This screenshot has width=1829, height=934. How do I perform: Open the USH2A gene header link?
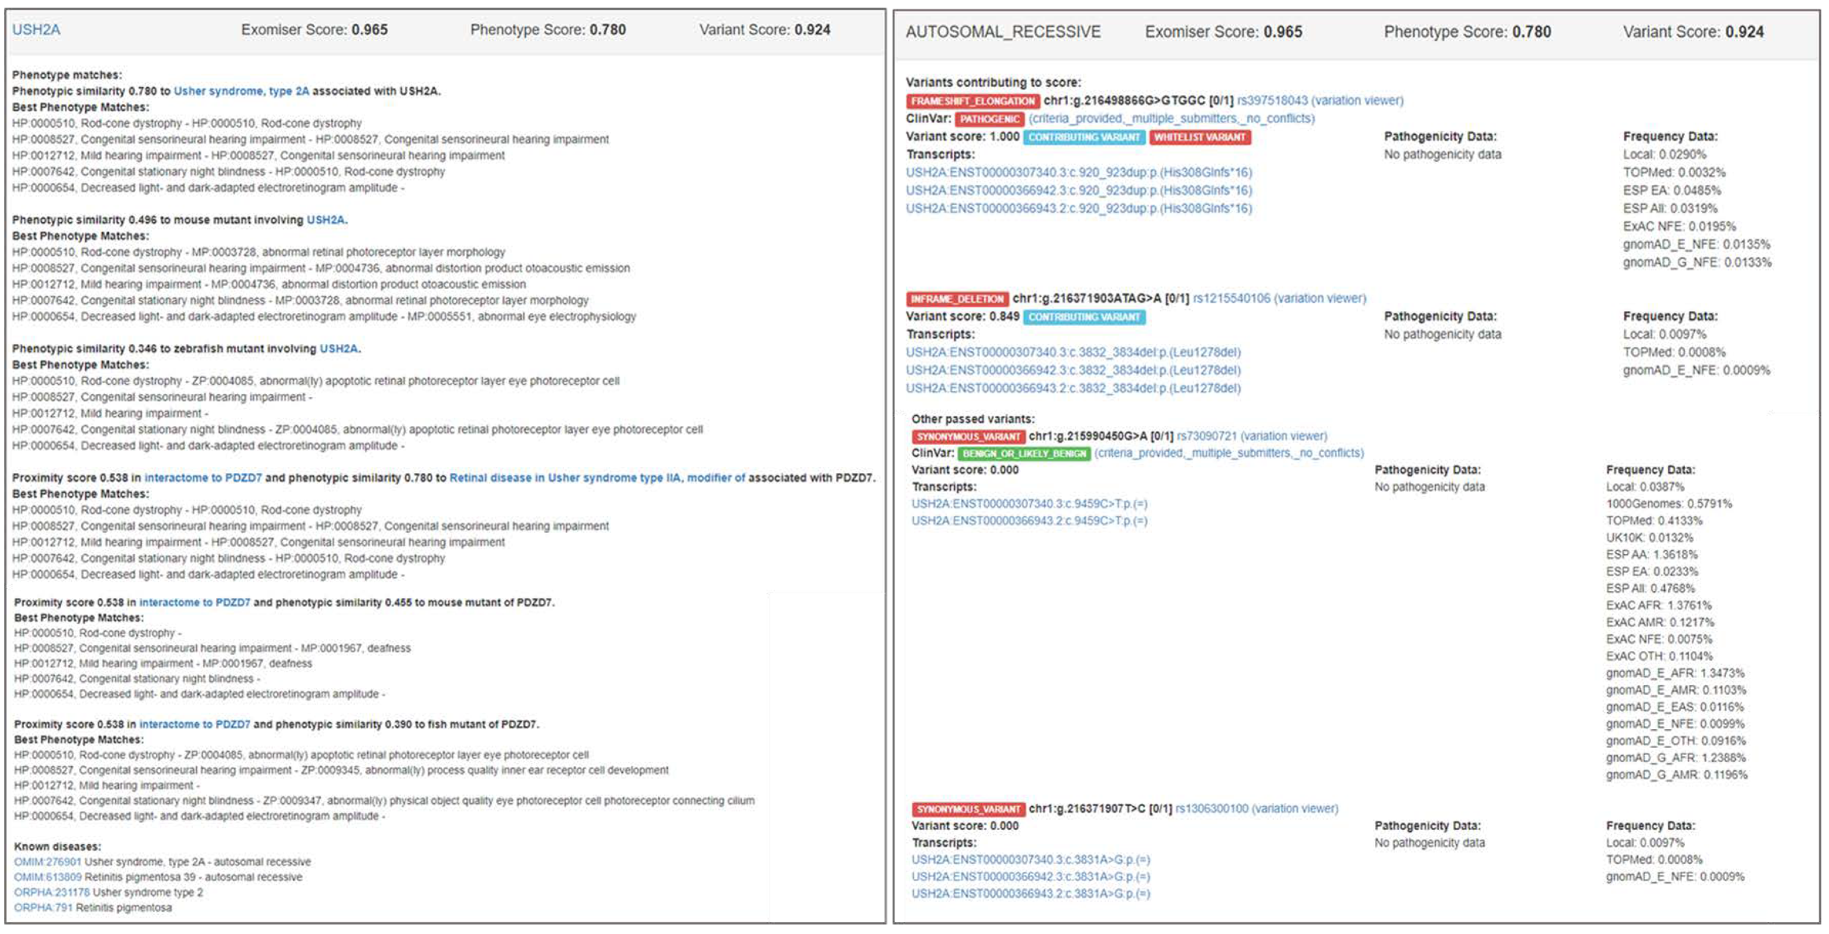coord(36,30)
